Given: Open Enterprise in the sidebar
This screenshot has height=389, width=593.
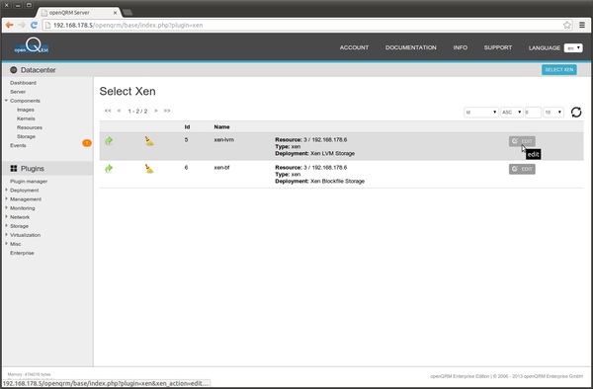Looking at the screenshot, I should pyautogui.click(x=22, y=253).
